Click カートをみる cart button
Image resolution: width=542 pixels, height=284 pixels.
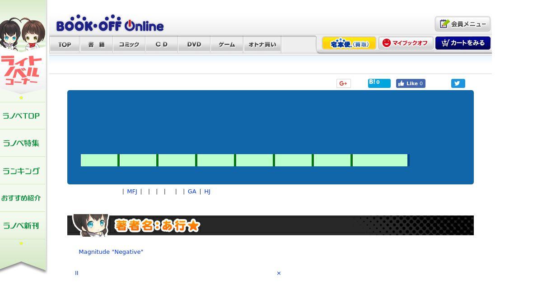[463, 43]
